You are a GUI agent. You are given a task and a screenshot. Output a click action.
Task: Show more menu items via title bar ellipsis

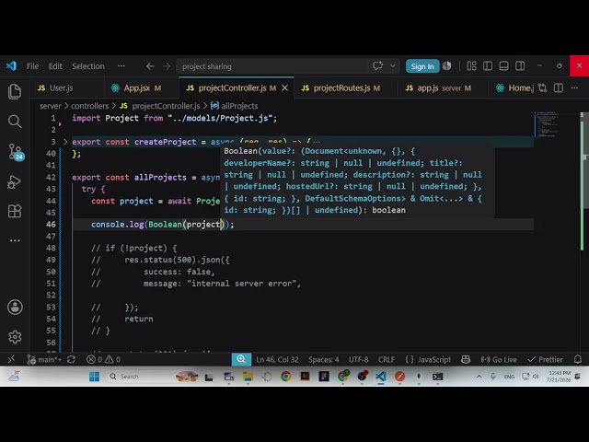121,65
